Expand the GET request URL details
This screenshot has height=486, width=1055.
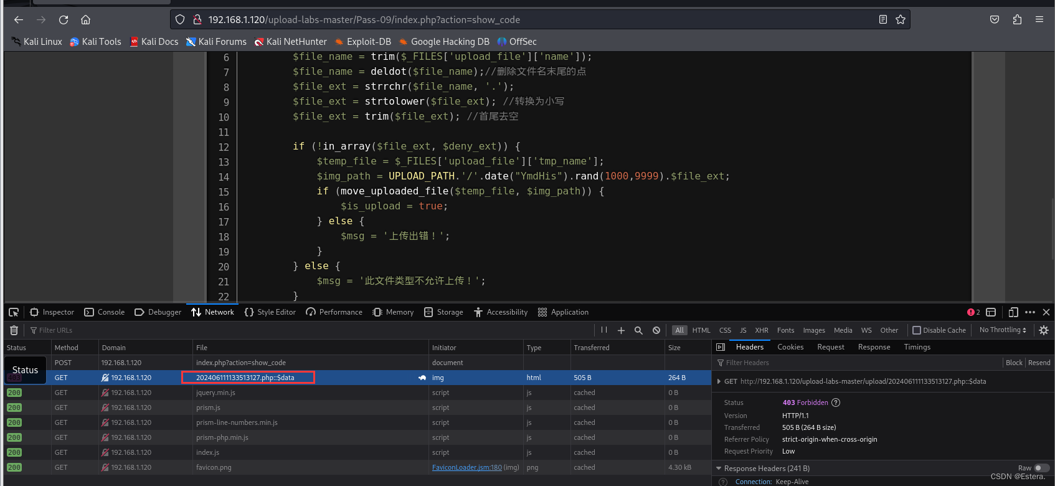719,381
